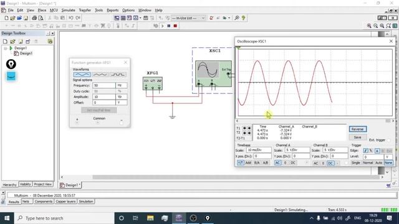The width and height of the screenshot is (399, 224).
Task: Switch to the Copper layers tab
Action: pyautogui.click(x=65, y=202)
